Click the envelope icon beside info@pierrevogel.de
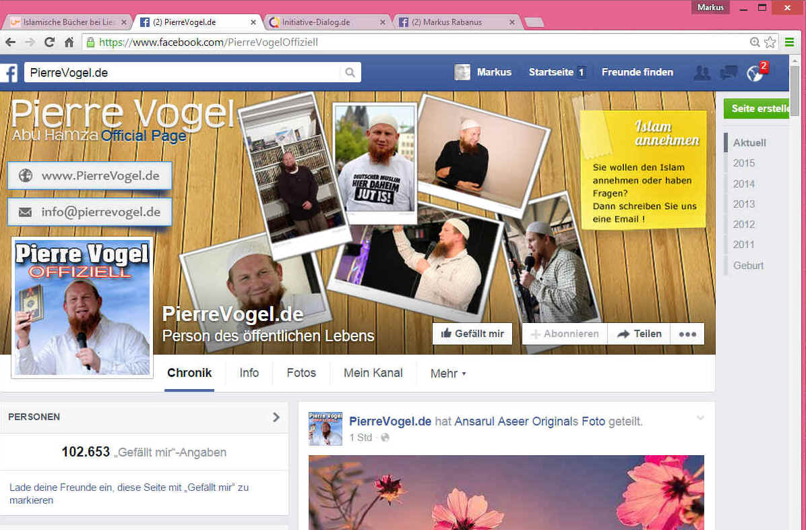 click(25, 212)
